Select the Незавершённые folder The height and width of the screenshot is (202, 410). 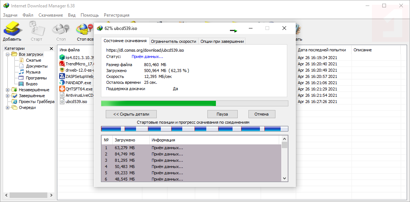coord(34,90)
